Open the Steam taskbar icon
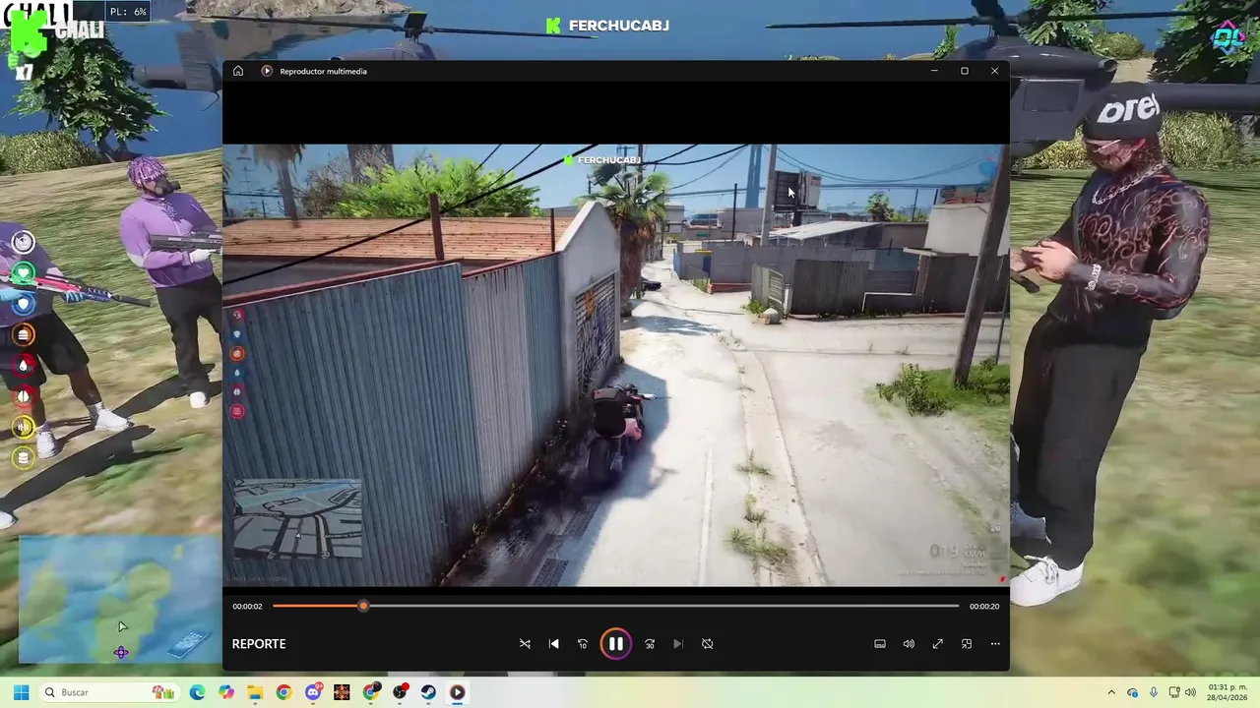The width and height of the screenshot is (1260, 708). (428, 692)
